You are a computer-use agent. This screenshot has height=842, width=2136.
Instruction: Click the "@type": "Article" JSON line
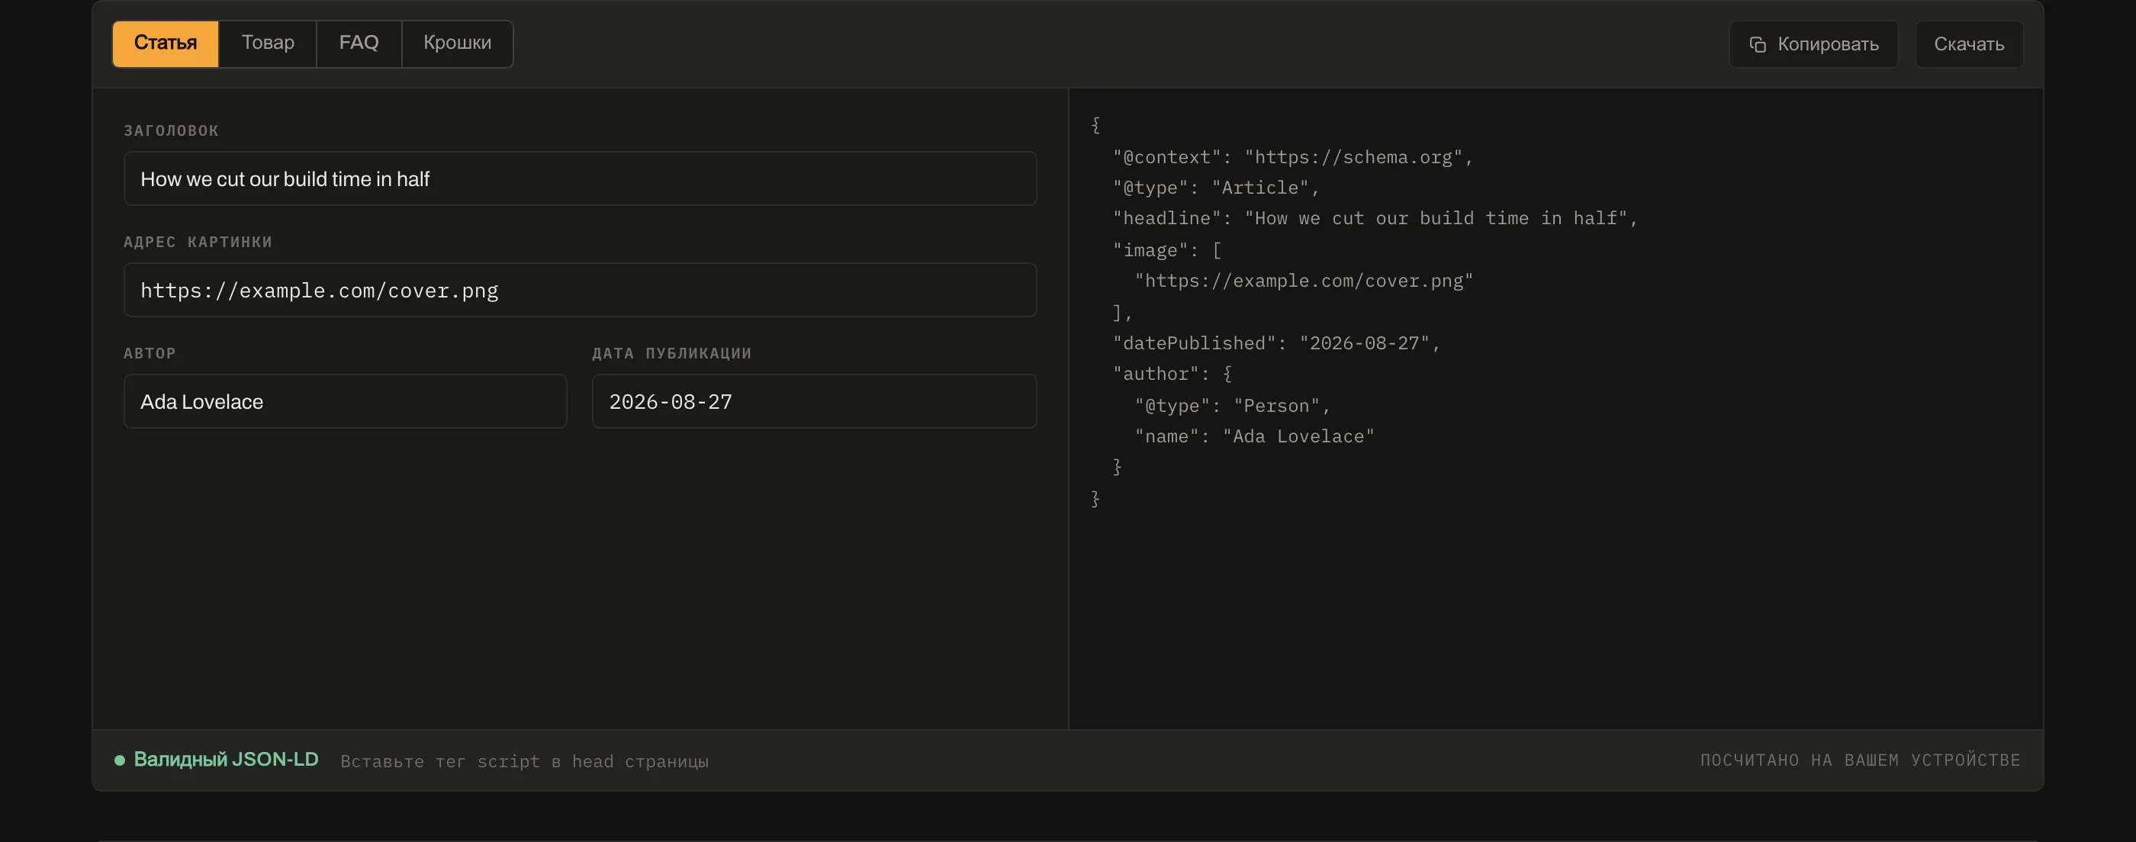pyautogui.click(x=1215, y=188)
